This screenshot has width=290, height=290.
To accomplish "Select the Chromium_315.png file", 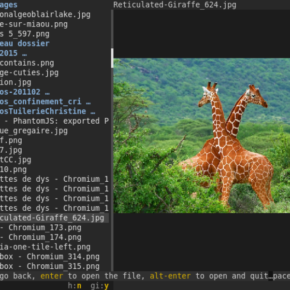I will [x=50, y=266].
